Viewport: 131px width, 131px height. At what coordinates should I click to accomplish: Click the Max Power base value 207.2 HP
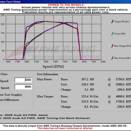pyautogui.click(x=88, y=79)
